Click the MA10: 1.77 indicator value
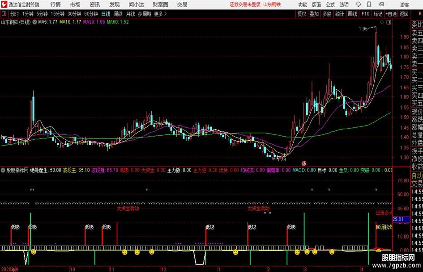The height and width of the screenshot is (272, 423). click(70, 22)
